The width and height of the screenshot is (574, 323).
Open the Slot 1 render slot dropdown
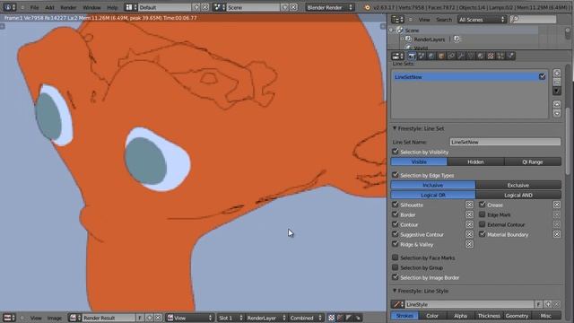[230, 318]
